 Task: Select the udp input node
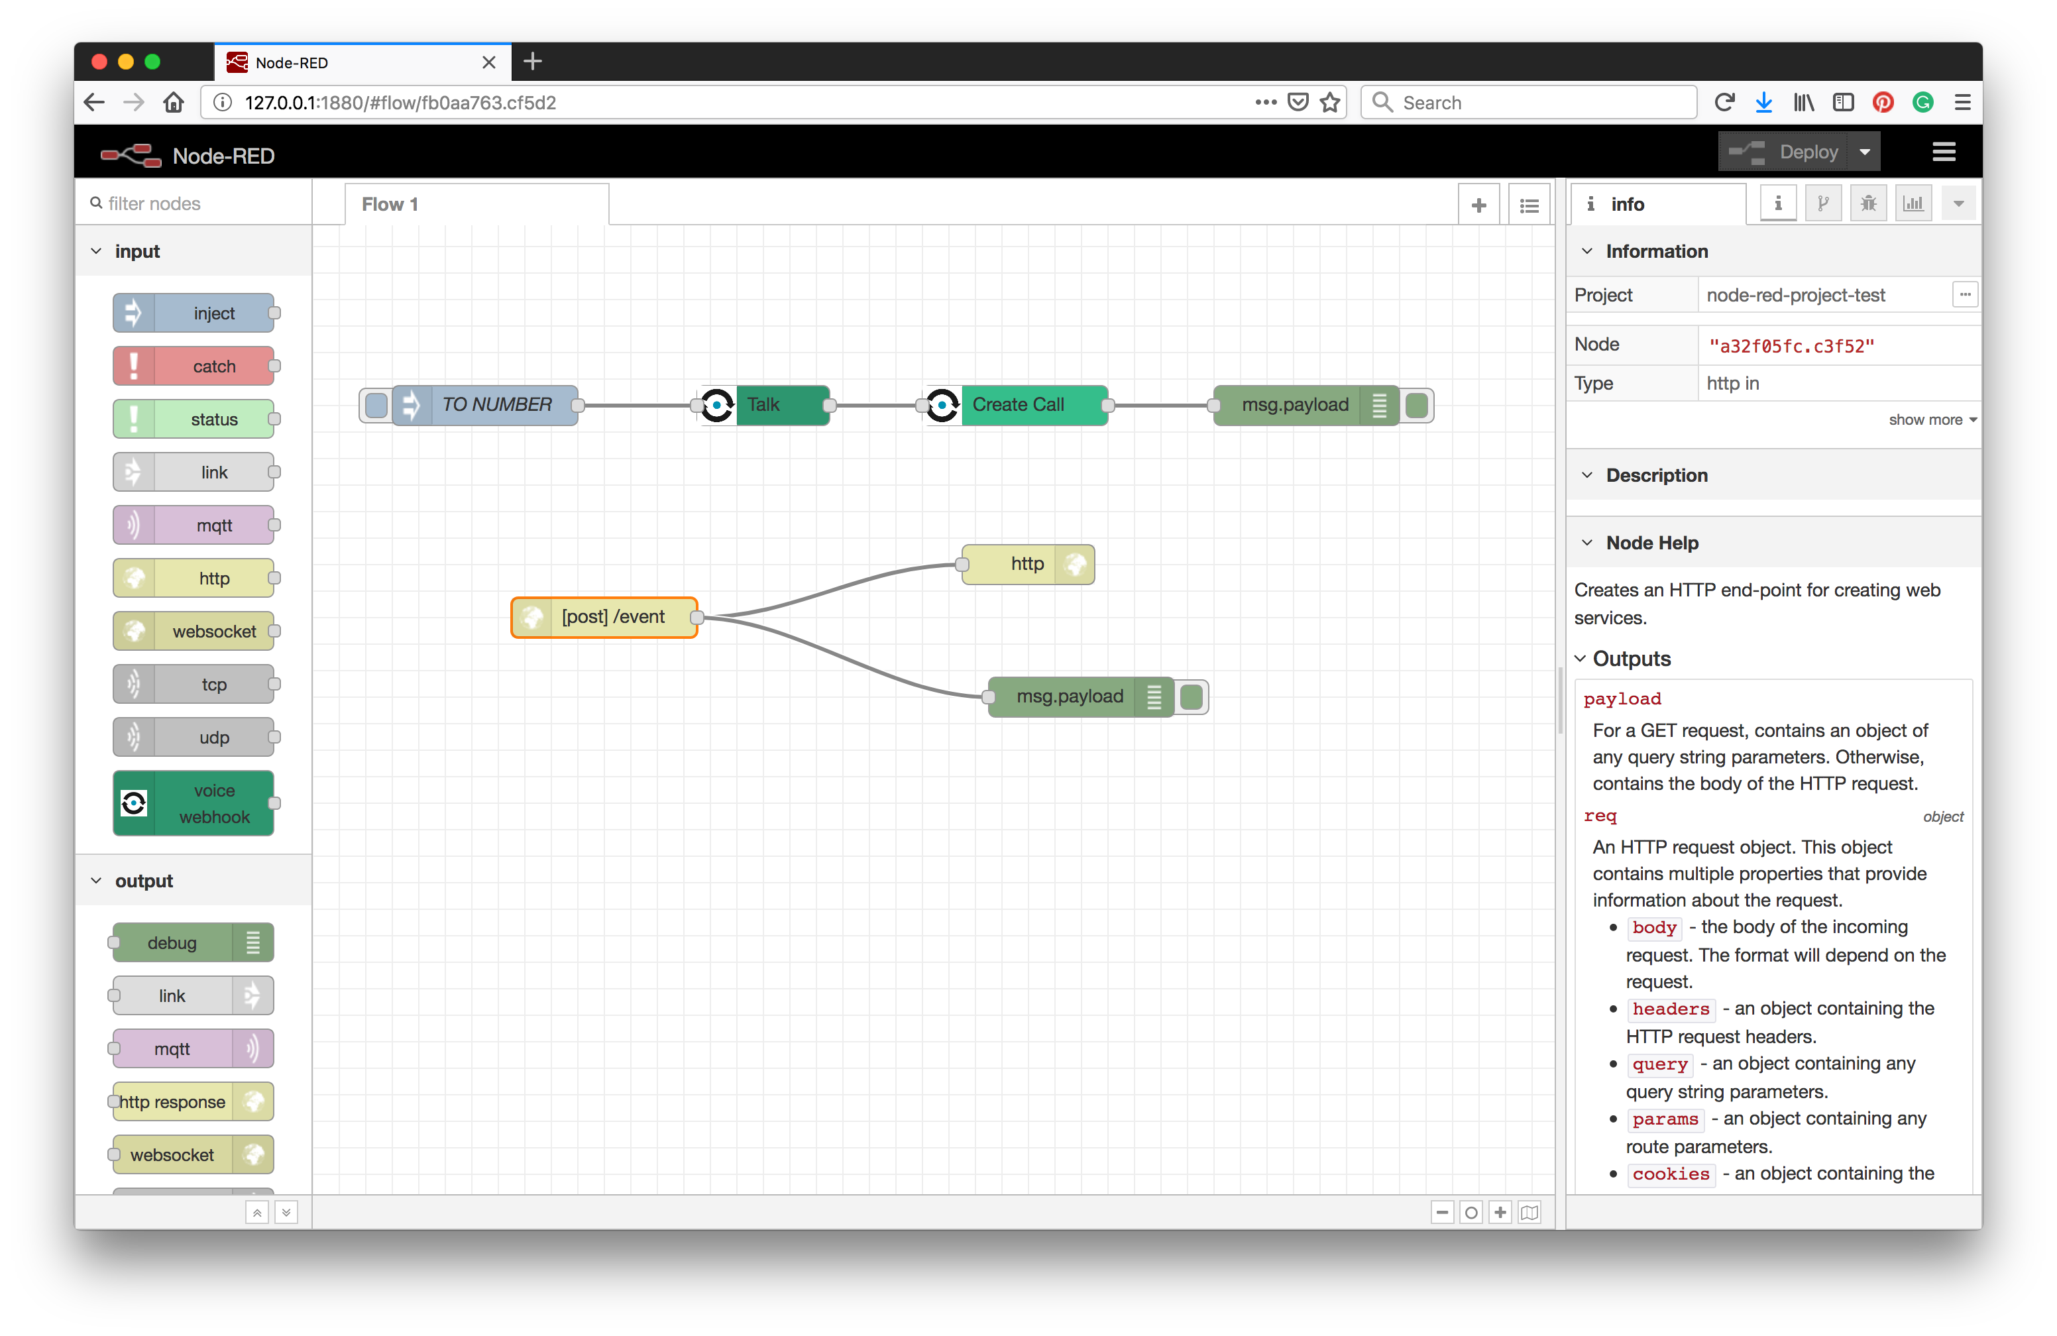(194, 737)
